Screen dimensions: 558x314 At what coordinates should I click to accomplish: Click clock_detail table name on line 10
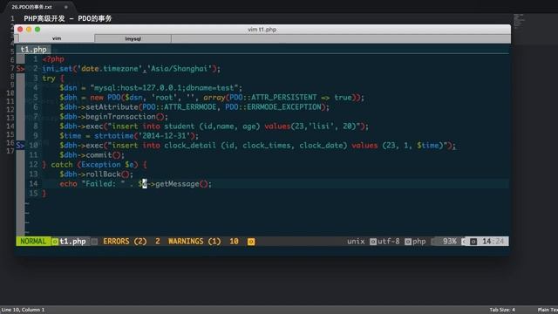tap(190, 146)
